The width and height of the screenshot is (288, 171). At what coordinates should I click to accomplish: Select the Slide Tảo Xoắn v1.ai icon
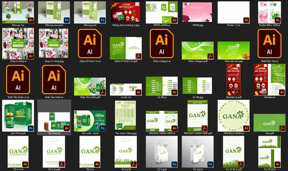(18, 79)
